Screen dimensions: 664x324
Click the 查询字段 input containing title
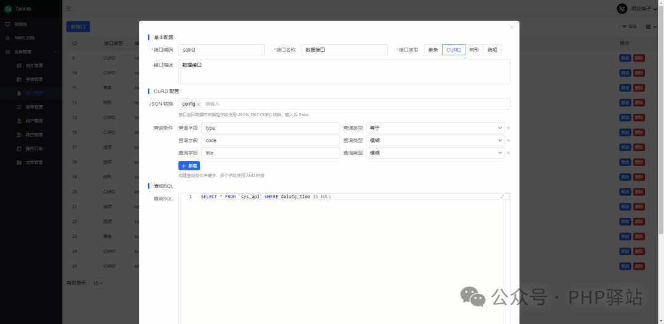270,153
